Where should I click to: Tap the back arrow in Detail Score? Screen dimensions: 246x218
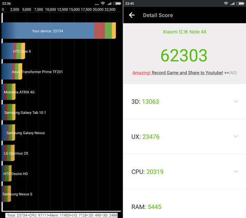(x=132, y=15)
